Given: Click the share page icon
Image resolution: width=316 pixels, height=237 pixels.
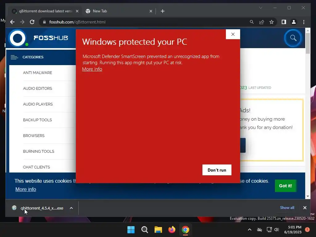Looking at the screenshot, I should click(x=262, y=22).
